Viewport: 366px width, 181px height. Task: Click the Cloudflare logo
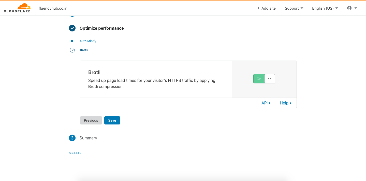(x=17, y=8)
